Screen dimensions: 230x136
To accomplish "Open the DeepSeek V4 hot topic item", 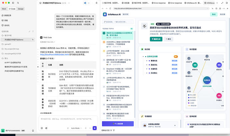I will coord(118,71).
